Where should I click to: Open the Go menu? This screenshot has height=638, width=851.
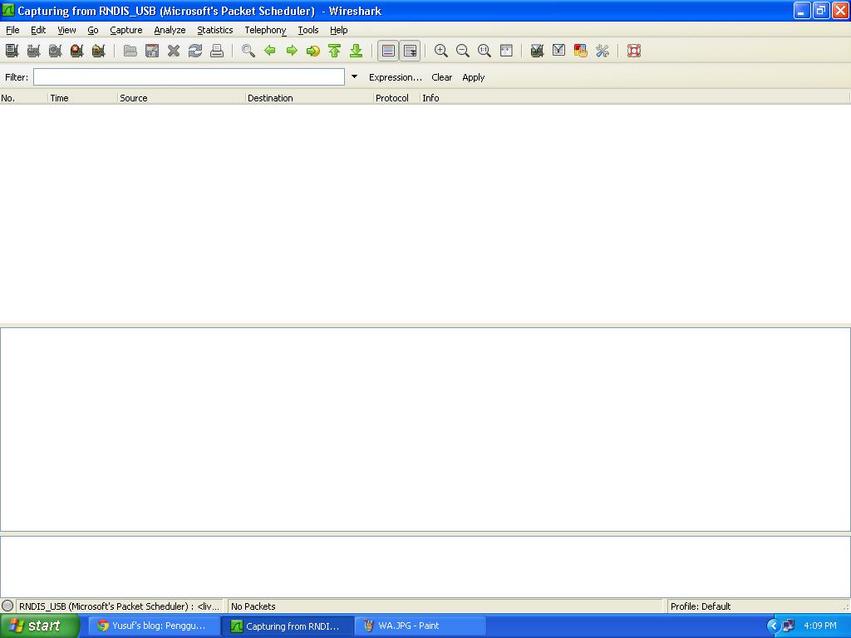[x=93, y=31]
